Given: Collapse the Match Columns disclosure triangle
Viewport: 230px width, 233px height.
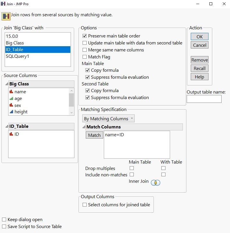Looking at the screenshot, I should pos(84,127).
